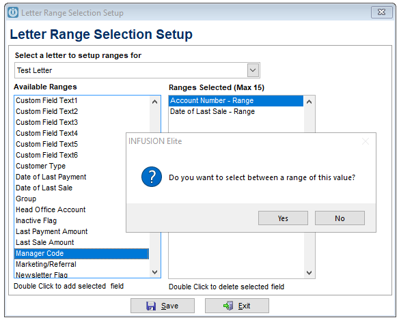Choose Yes in the INFUSION Elite dialog
The width and height of the screenshot is (399, 320).
click(283, 218)
